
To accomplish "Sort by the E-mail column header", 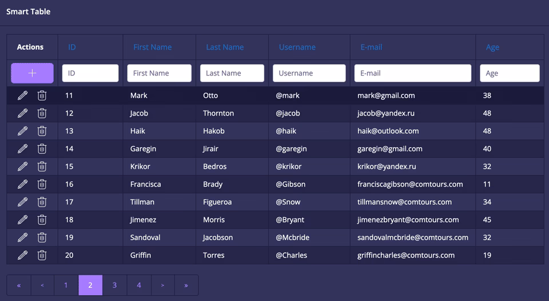I will coord(371,47).
